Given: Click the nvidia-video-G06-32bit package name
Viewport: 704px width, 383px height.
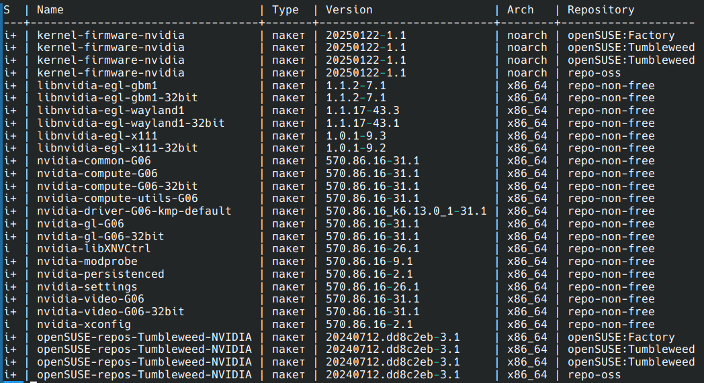Looking at the screenshot, I should click(x=111, y=312).
